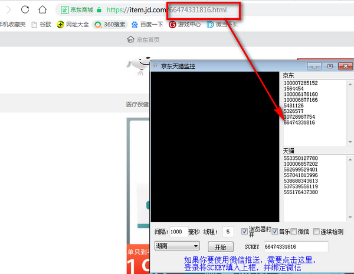Click the black log output area
Screen dimensions: 354x274
[215, 147]
